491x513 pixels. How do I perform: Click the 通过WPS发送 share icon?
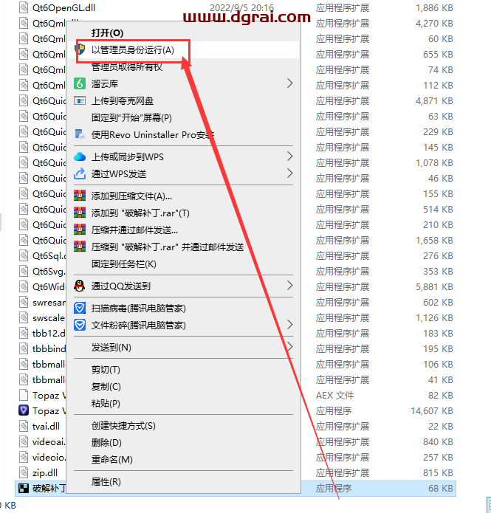pyautogui.click(x=80, y=173)
